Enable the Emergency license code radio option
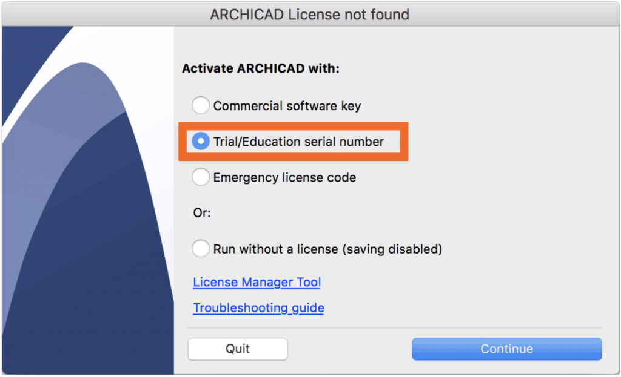Viewport: 621px width, 377px height. coord(201,177)
